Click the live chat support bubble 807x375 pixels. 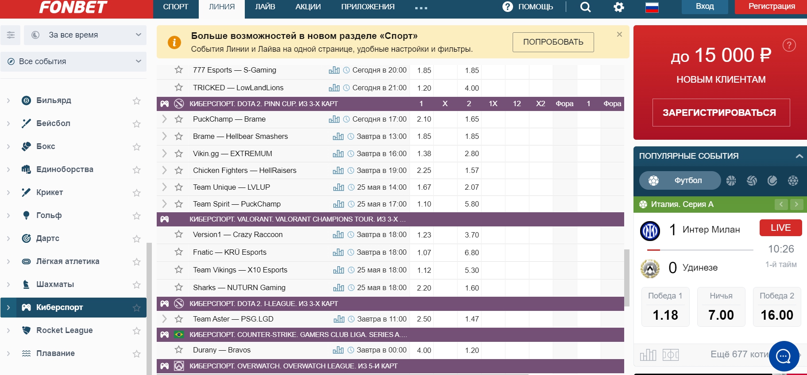(784, 356)
